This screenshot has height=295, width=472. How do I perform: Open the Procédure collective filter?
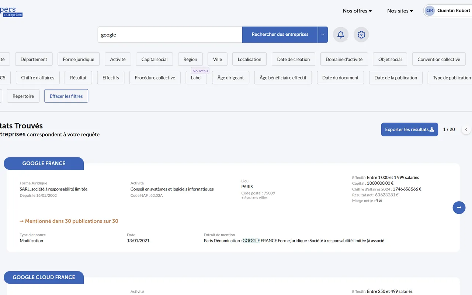pyautogui.click(x=155, y=78)
